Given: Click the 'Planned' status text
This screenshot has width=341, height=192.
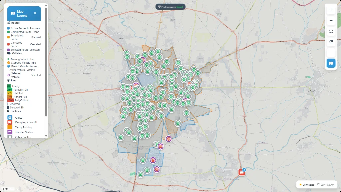Looking at the screenshot, I should 36,37.
